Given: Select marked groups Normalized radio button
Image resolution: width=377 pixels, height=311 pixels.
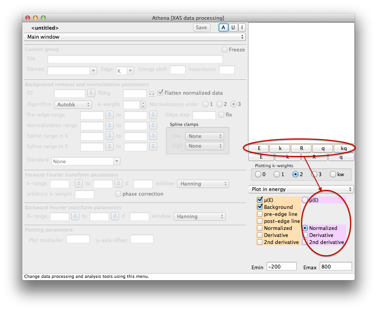Looking at the screenshot, I should [305, 228].
